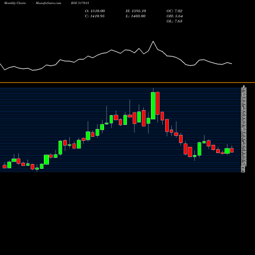Click the peak point of the white line chart

click(153, 41)
